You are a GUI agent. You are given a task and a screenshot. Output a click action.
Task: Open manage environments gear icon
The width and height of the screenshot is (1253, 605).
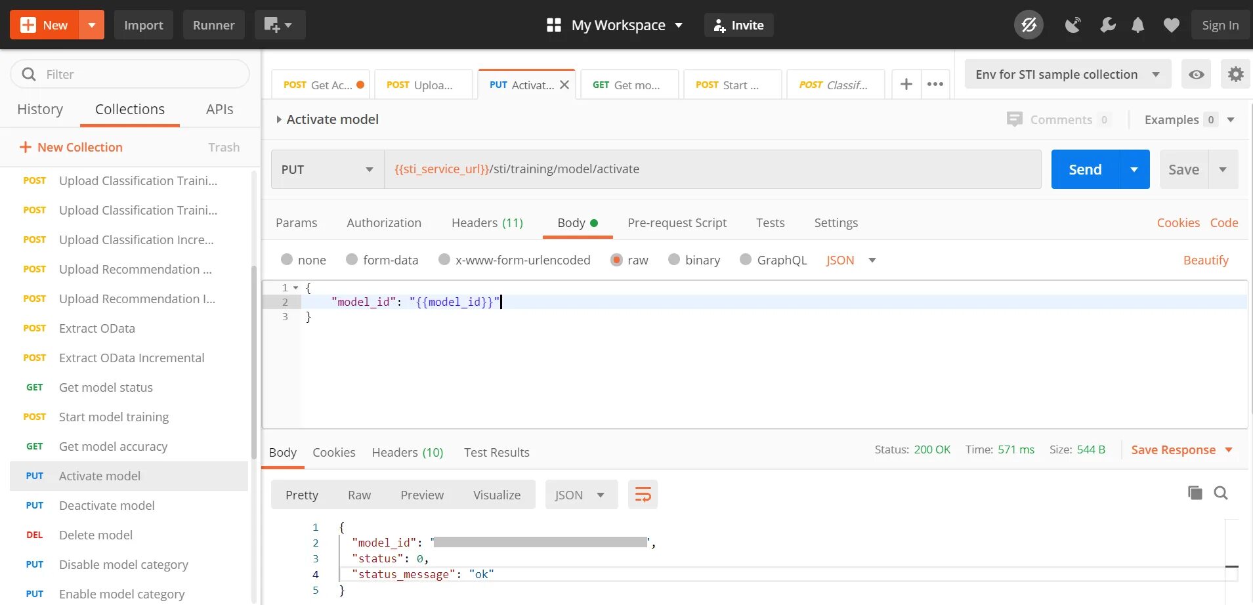(1235, 74)
